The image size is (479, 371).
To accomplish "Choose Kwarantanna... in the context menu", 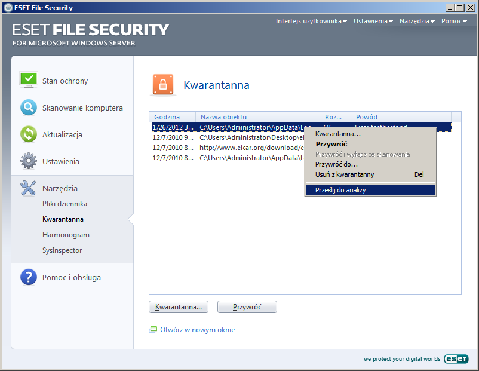I will coord(370,134).
